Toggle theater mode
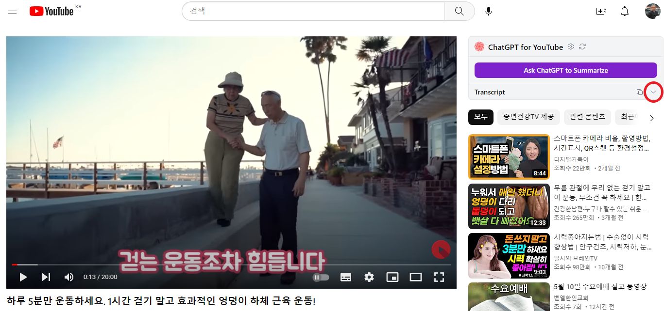 [x=416, y=277]
